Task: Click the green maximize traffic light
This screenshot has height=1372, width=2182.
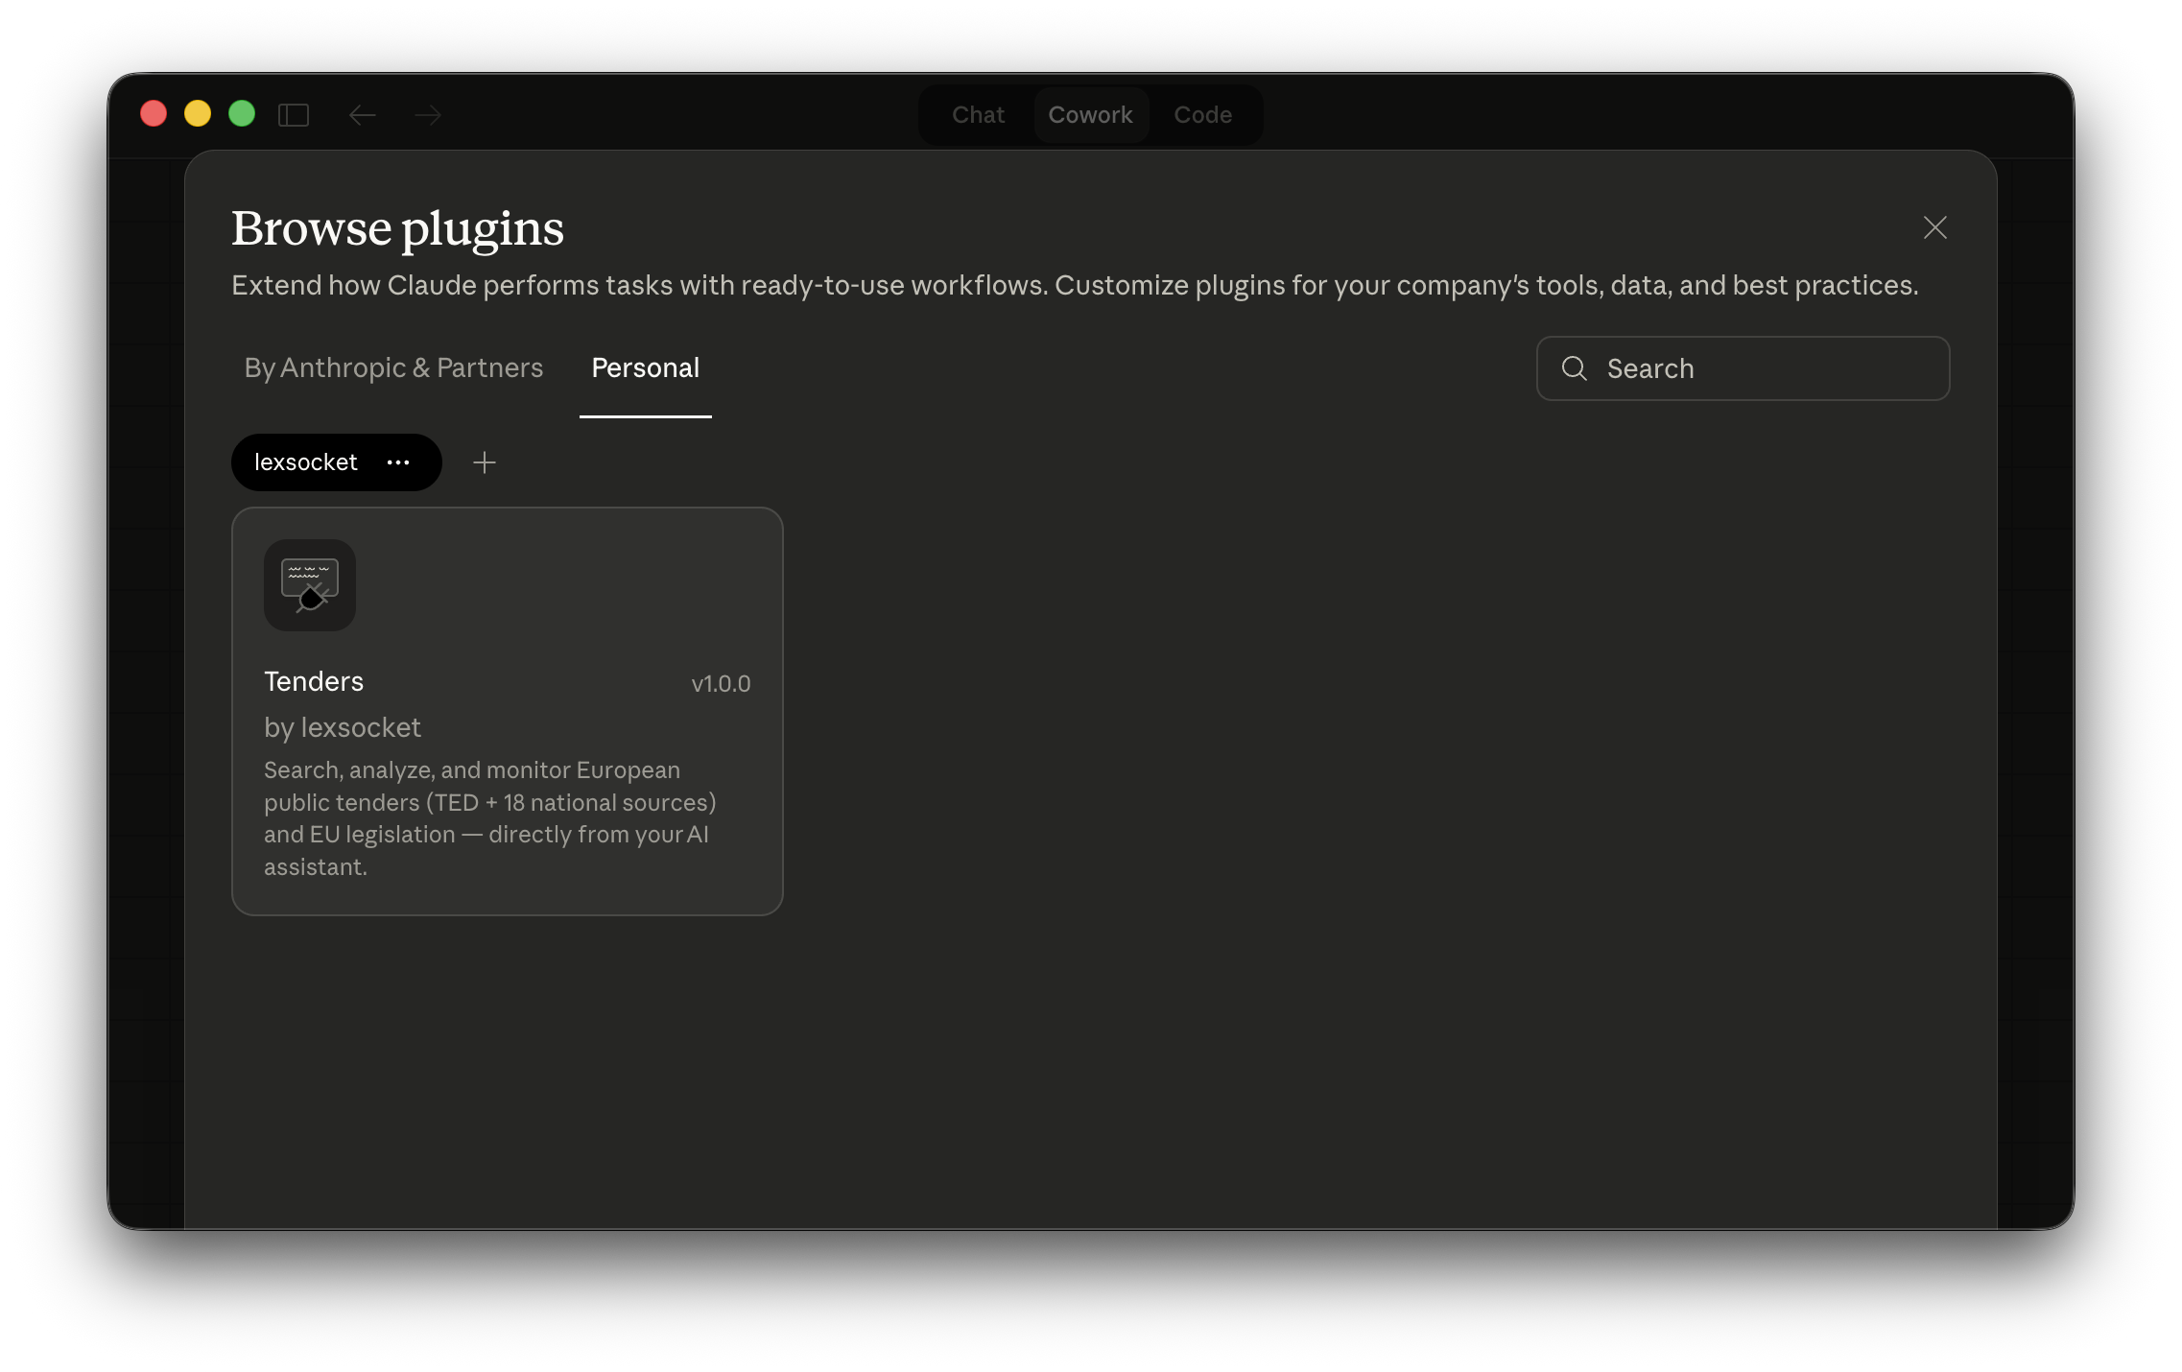Action: (242, 114)
